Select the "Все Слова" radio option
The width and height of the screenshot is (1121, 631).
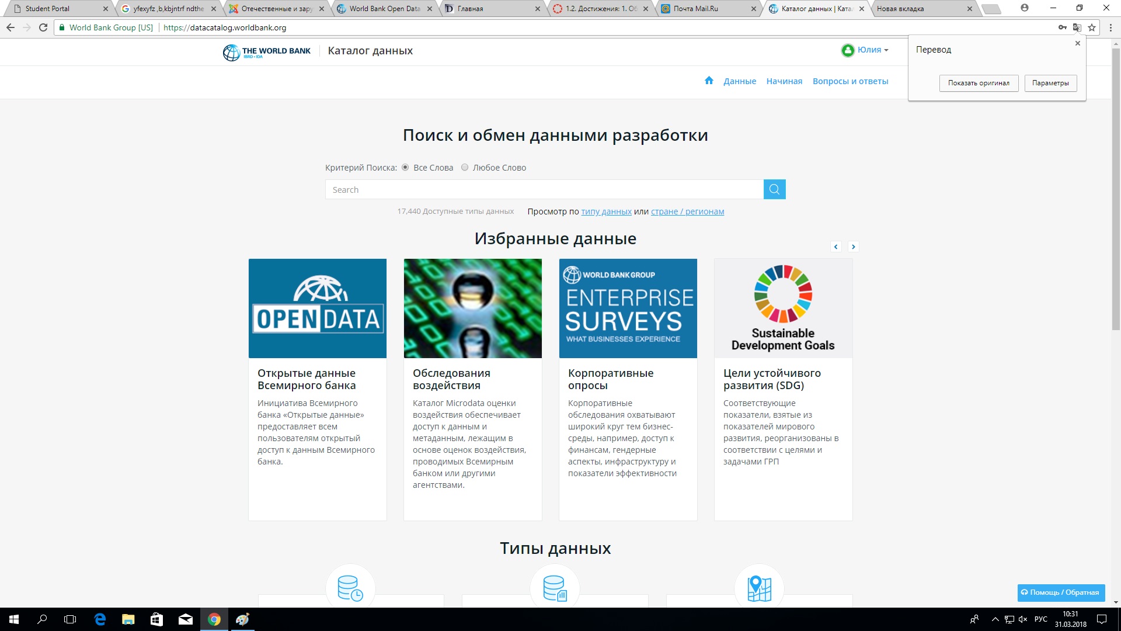(405, 168)
